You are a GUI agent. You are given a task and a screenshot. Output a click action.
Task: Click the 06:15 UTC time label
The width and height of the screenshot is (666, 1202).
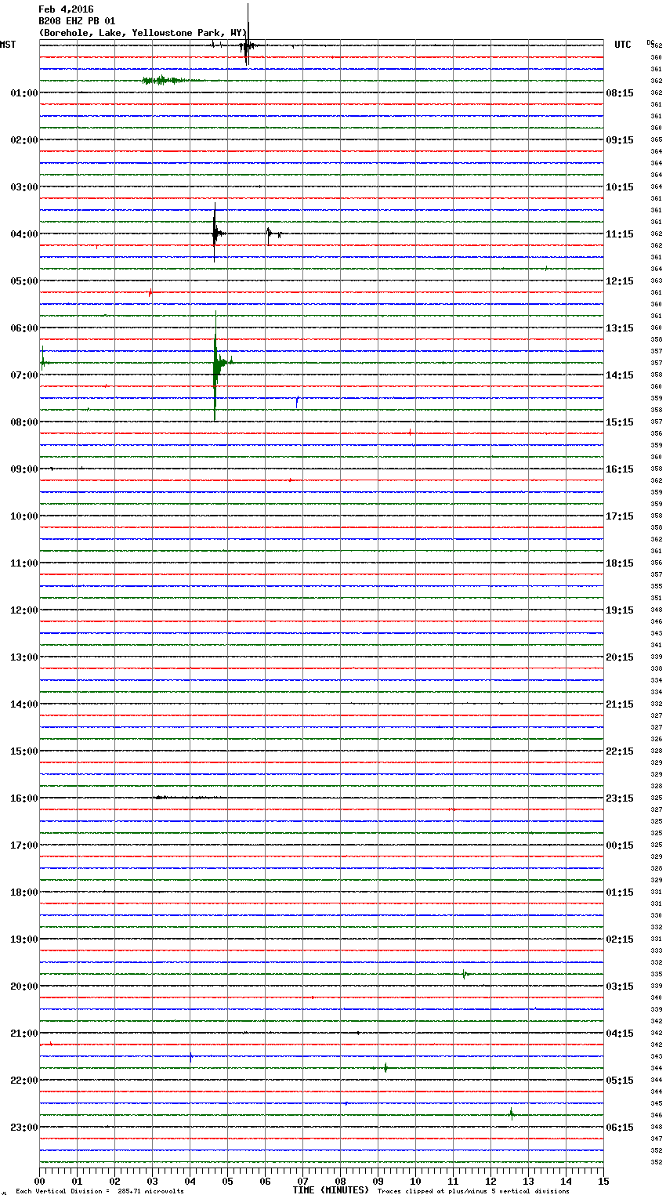pyautogui.click(x=620, y=1128)
